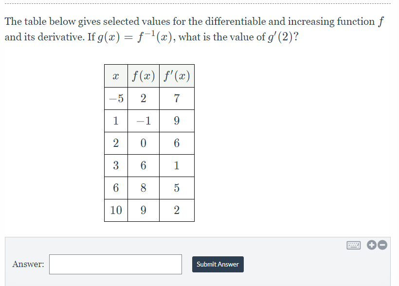Screen dimensions: 399x286
Task: Click the cell showing 0
Action: click(144, 143)
